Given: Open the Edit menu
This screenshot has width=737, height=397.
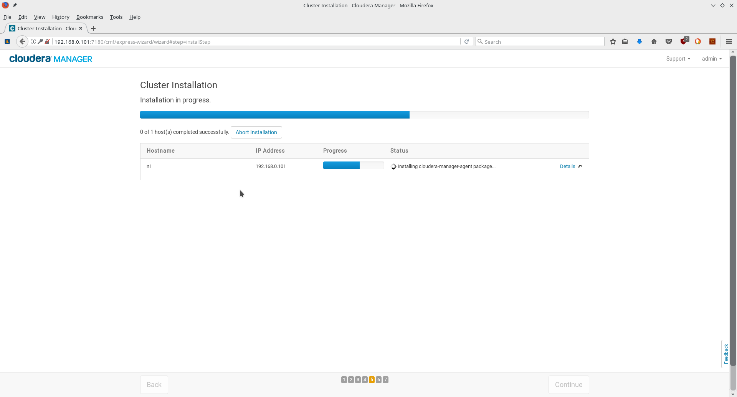Looking at the screenshot, I should (x=23, y=17).
